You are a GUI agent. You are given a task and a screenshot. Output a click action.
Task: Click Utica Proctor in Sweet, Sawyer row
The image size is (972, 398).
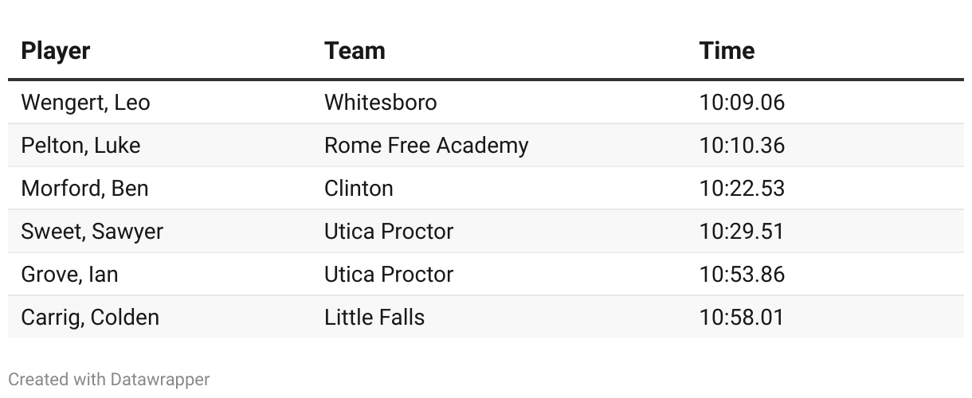click(389, 232)
